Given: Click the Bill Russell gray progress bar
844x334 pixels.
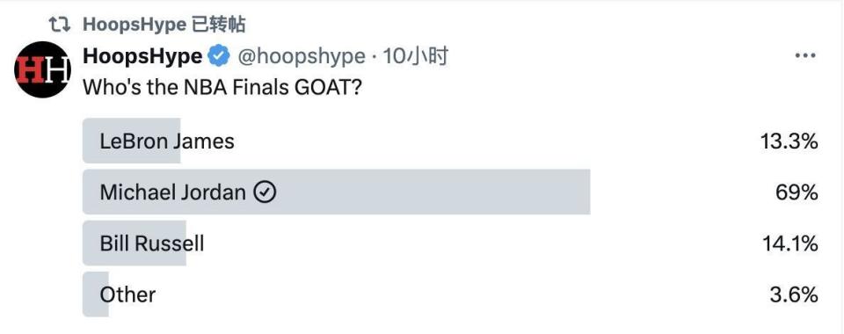Looking at the screenshot, I should (134, 243).
